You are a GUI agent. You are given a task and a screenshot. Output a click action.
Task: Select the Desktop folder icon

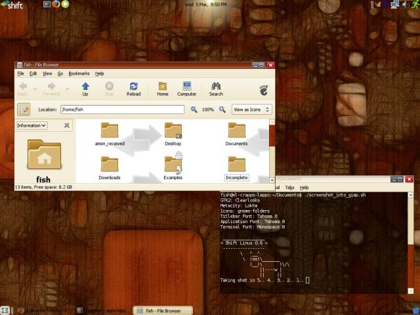click(x=173, y=135)
